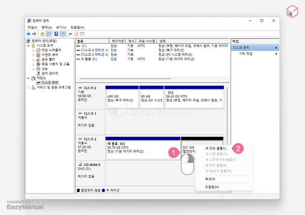The image size is (305, 215).
Task: Collapse the 디스크 관리 actions section arrow
Action: [276, 48]
